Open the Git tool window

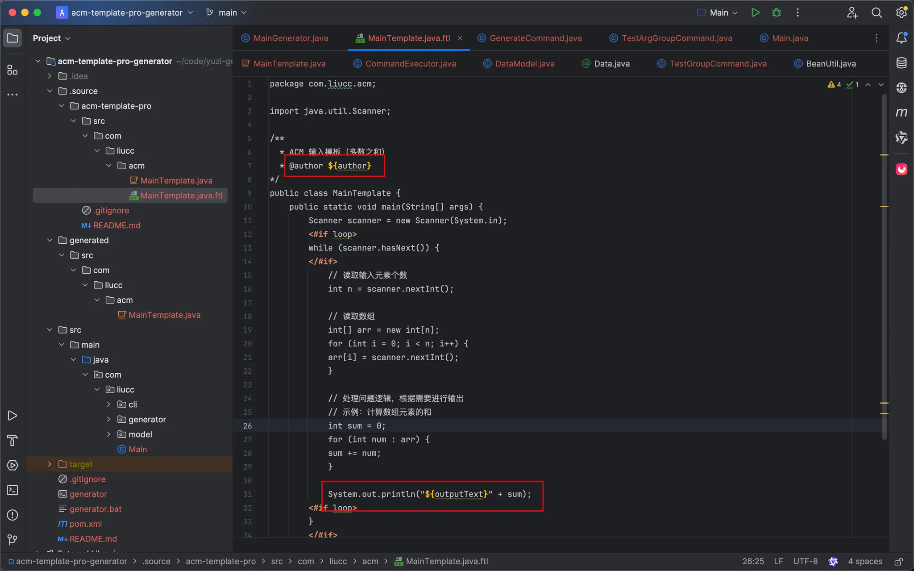(12, 540)
